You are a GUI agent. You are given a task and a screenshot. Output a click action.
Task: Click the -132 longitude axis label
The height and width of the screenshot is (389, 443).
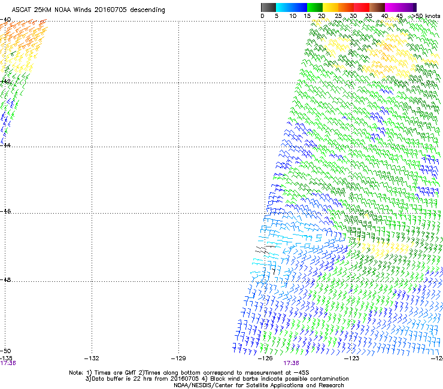point(92,358)
